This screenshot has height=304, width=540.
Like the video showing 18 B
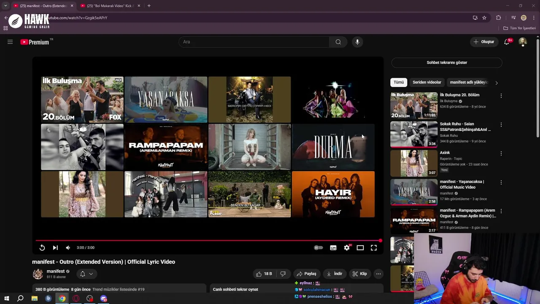(x=265, y=274)
